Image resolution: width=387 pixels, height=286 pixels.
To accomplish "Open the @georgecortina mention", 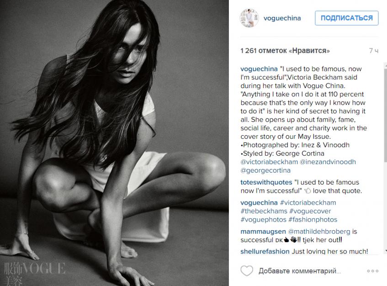I will (265, 170).
